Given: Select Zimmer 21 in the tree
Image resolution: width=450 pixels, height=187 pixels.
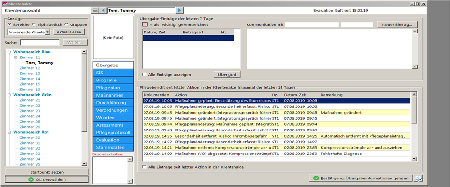Looking at the screenshot, I should 30,100.
